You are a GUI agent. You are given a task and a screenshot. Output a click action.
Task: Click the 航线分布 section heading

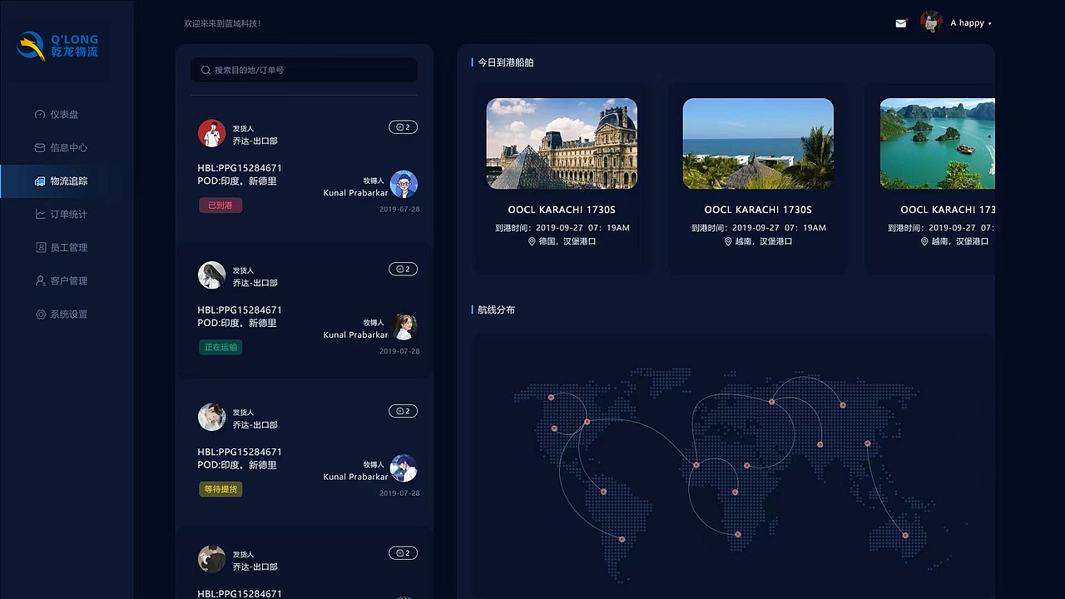coord(496,309)
